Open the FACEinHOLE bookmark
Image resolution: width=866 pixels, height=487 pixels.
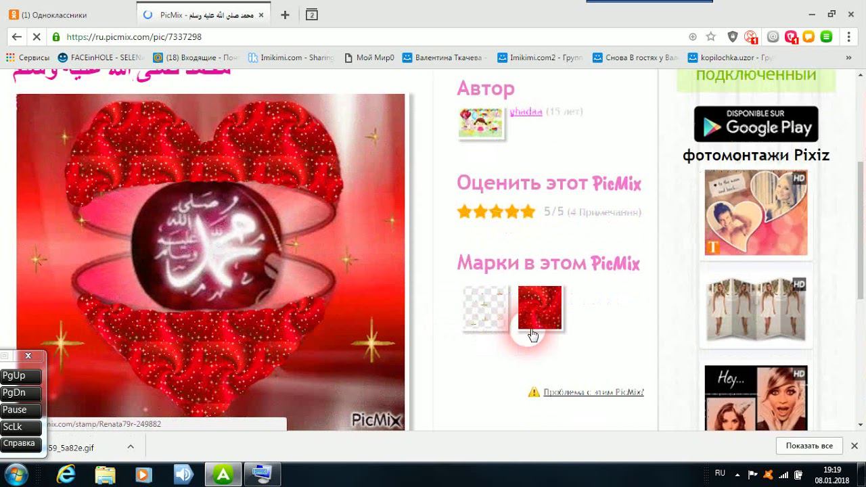pyautogui.click(x=101, y=57)
